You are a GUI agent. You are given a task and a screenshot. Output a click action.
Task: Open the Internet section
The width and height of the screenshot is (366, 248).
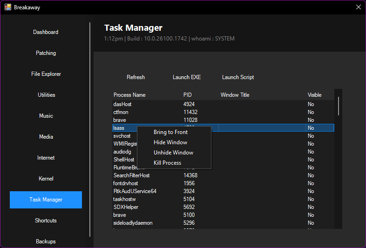[46, 158]
